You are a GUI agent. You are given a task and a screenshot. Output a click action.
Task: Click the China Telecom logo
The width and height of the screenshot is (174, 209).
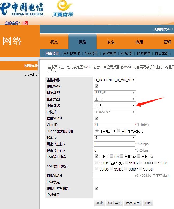(22, 9)
